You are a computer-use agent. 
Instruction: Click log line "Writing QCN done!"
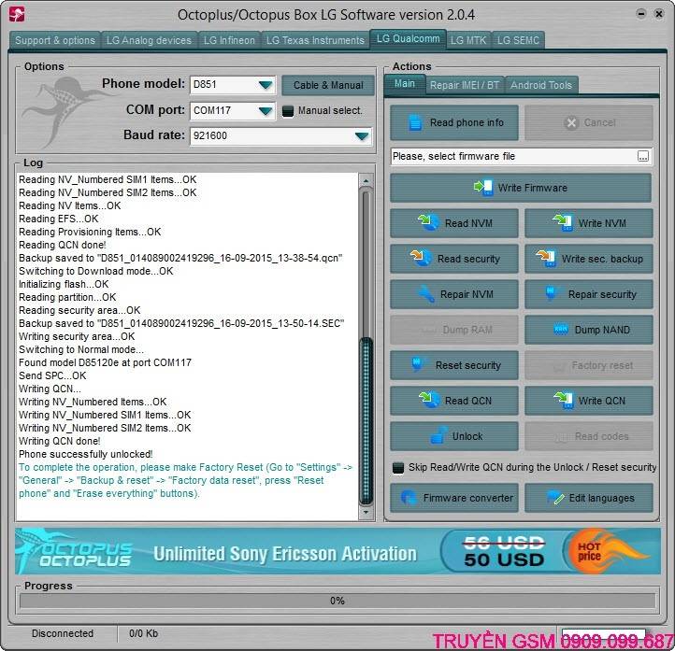pos(60,441)
